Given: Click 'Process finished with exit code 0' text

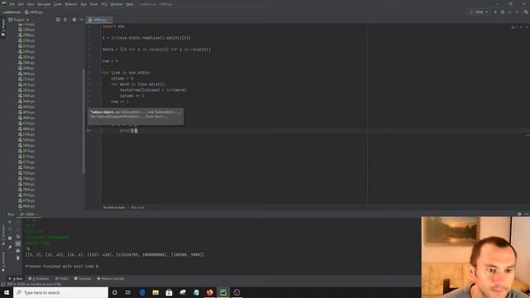Looking at the screenshot, I should tap(62, 267).
